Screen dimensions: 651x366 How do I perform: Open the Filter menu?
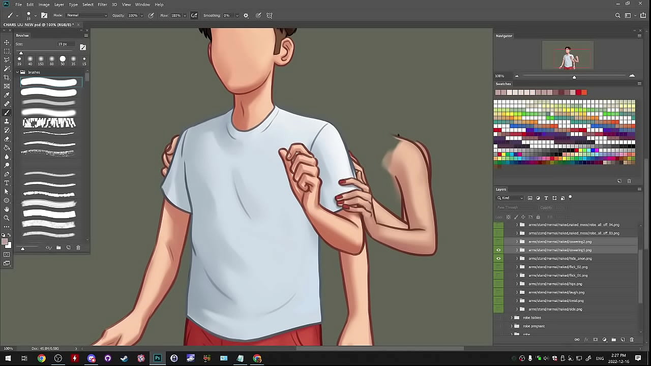click(102, 5)
